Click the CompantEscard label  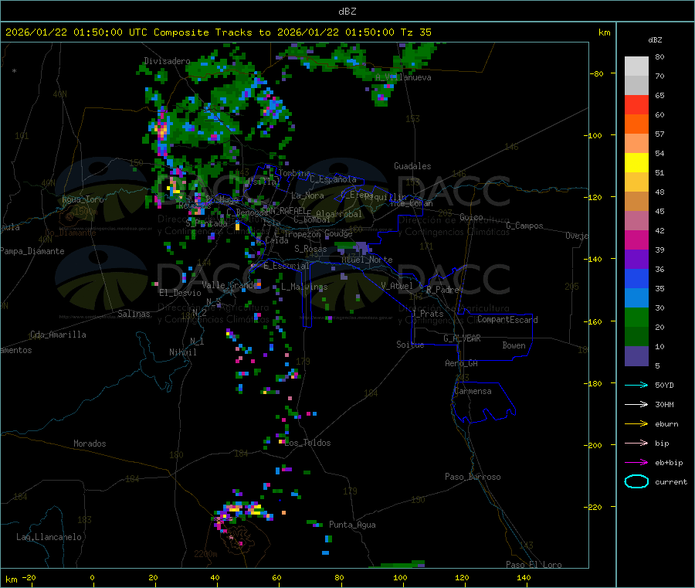(507, 320)
